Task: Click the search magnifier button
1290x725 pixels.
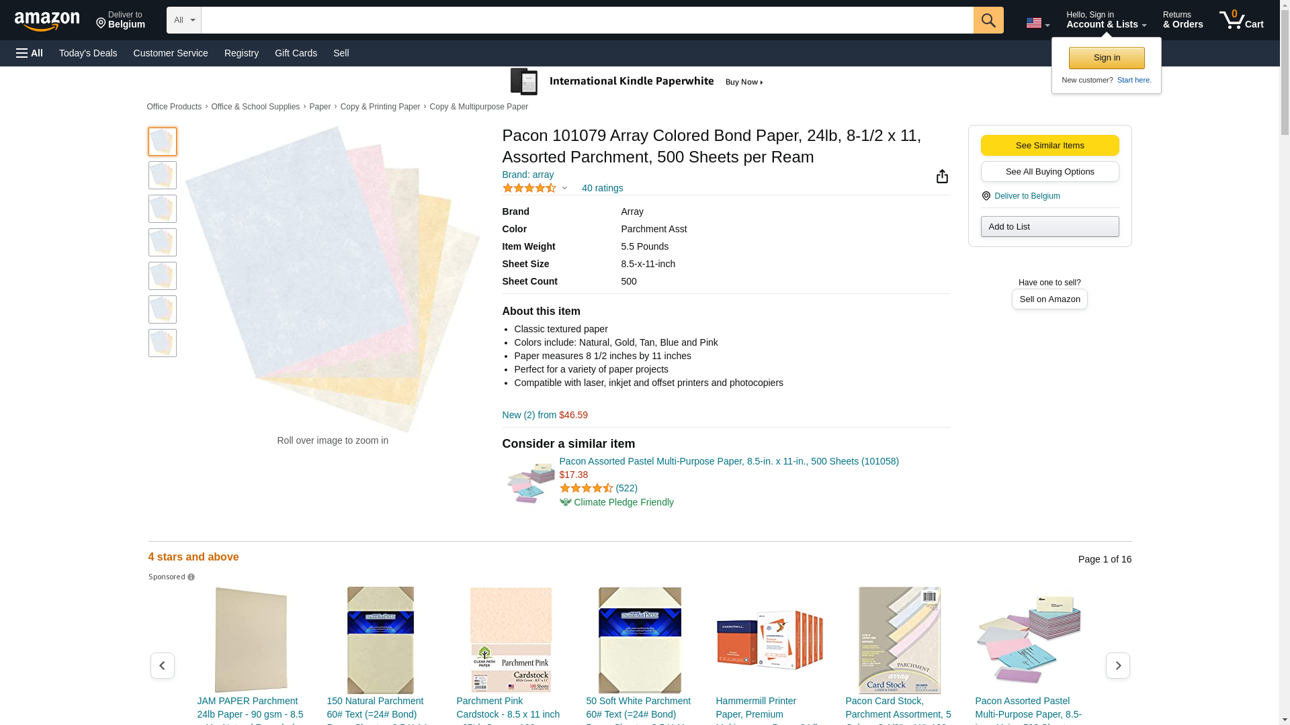Action: click(x=988, y=20)
